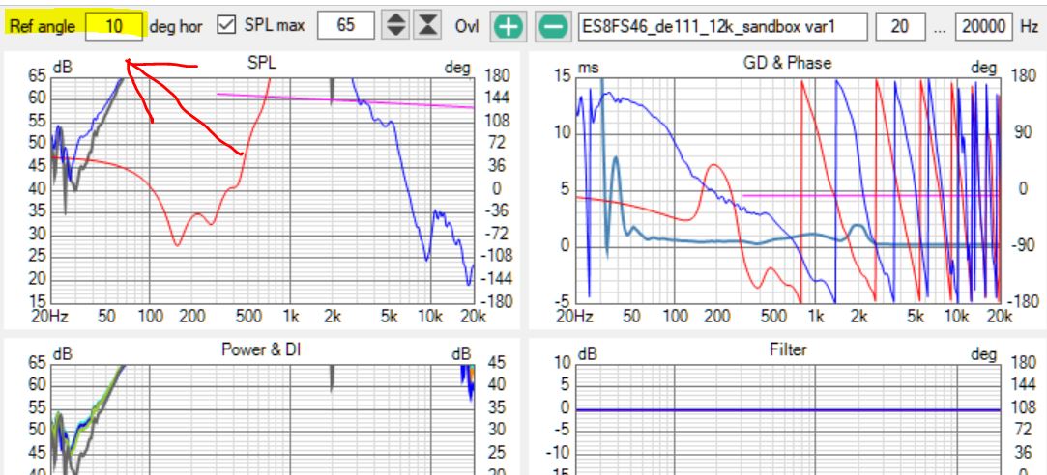Viewport: 1047px width, 475px height.
Task: Click the Ovl label
Action: 467,27
